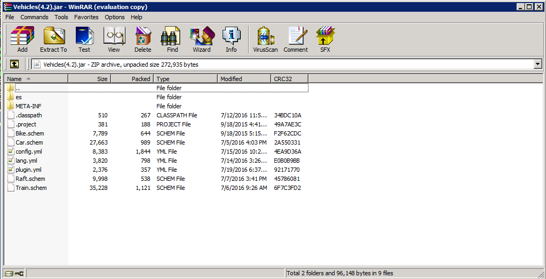Sort by the Packed column header

point(132,79)
